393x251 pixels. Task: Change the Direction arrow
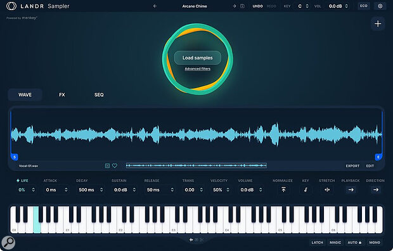click(x=375, y=190)
